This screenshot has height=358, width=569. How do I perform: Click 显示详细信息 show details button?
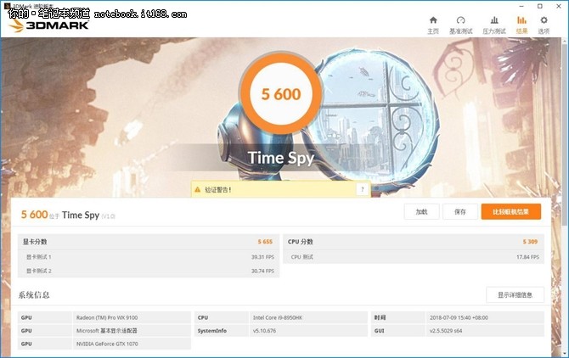(x=515, y=295)
